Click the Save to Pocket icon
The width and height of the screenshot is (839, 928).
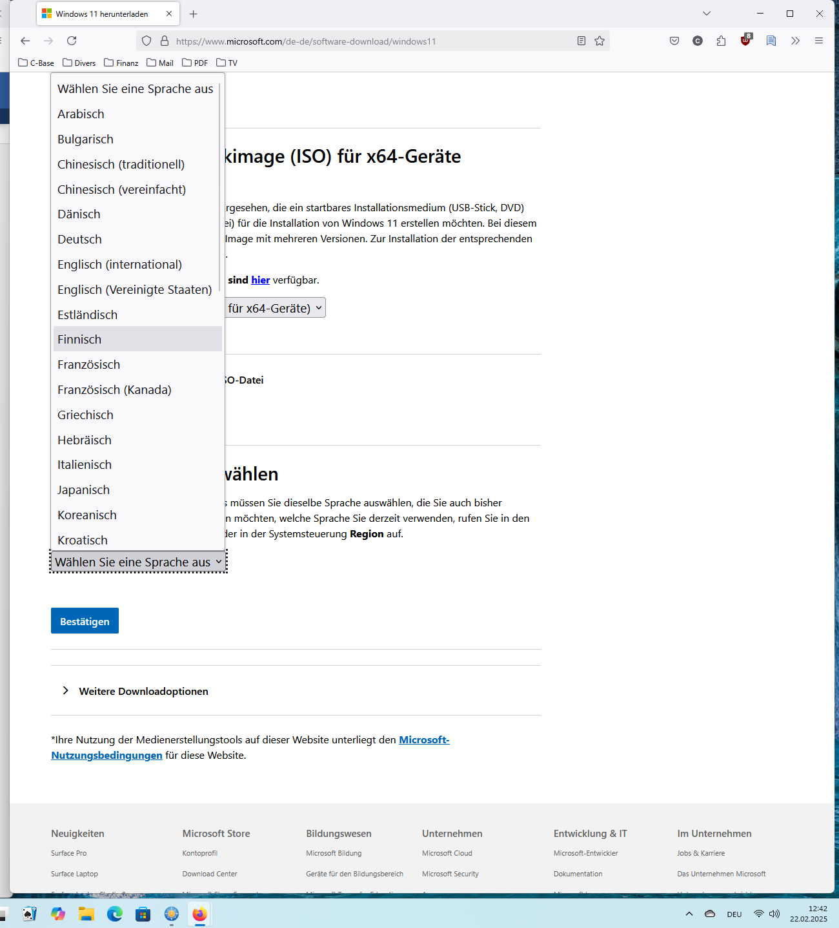674,41
